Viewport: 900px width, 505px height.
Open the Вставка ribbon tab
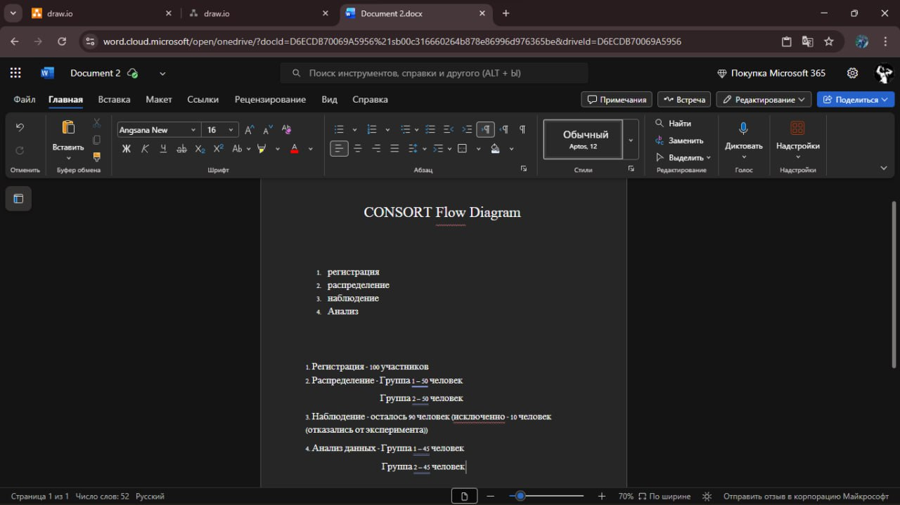point(114,100)
